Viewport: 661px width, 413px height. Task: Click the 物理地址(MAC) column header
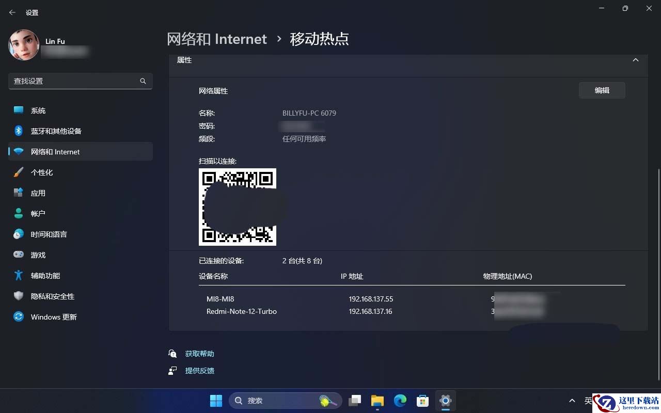pos(508,276)
